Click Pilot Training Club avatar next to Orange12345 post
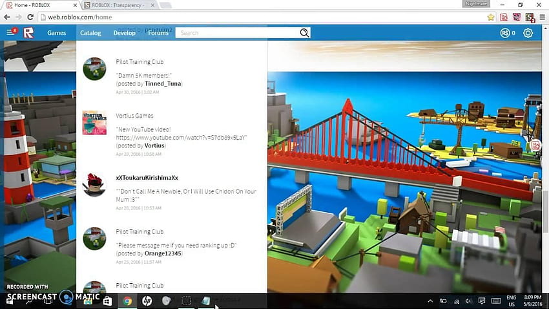549x309 pixels. pyautogui.click(x=94, y=239)
